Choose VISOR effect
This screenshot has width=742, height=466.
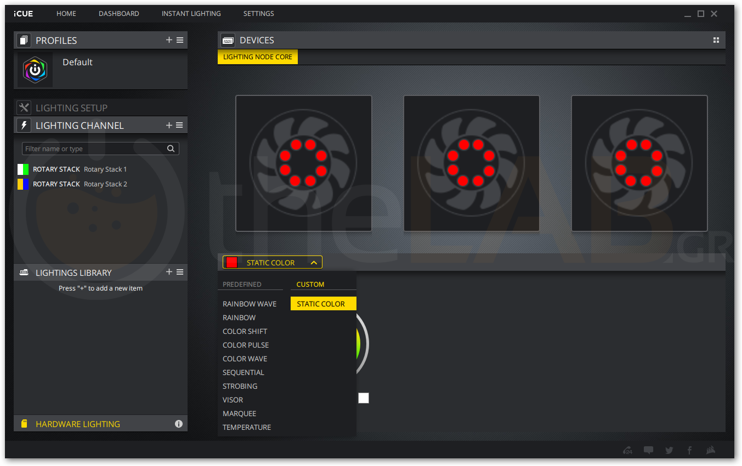pos(233,400)
